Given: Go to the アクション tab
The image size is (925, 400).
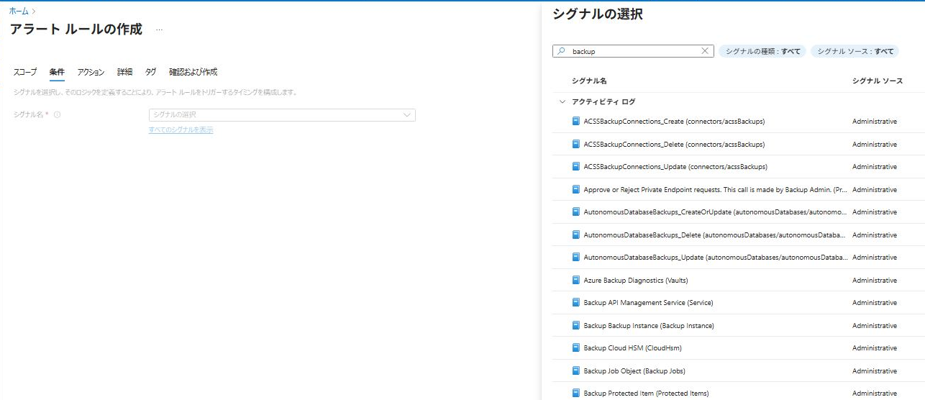Looking at the screenshot, I should [91, 72].
